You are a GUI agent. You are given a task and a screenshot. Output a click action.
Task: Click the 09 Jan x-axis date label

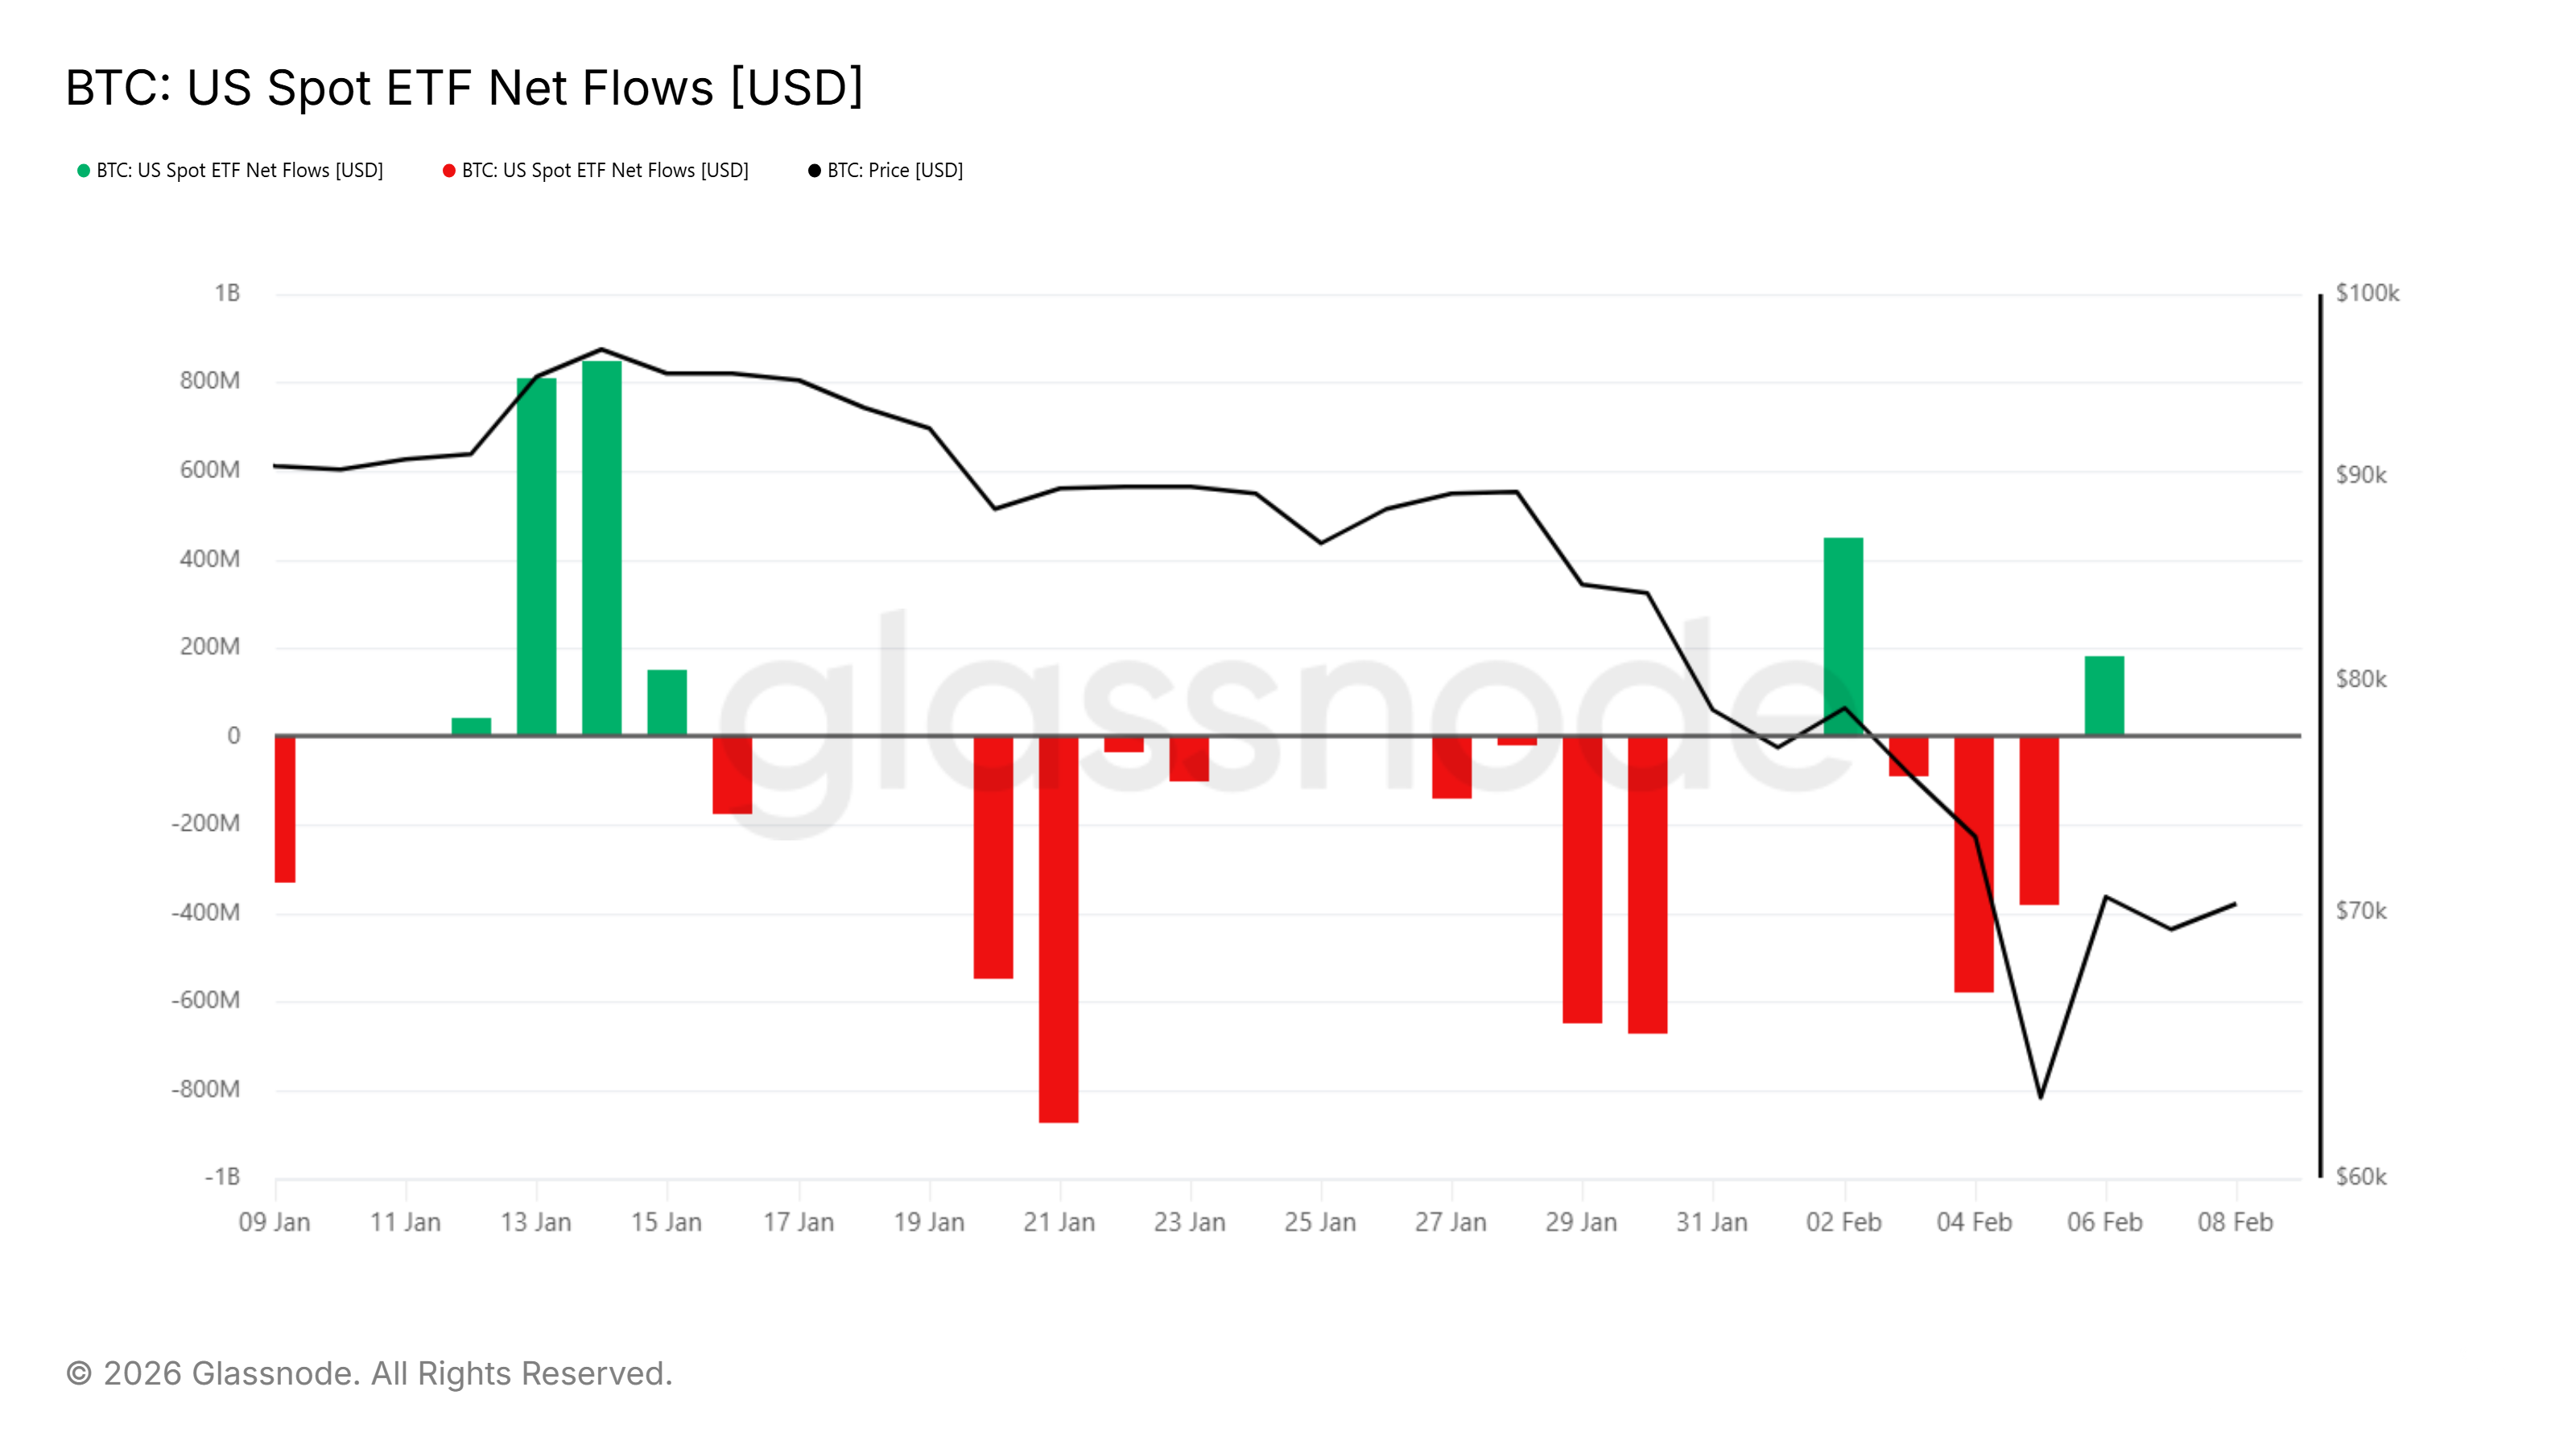point(274,1222)
